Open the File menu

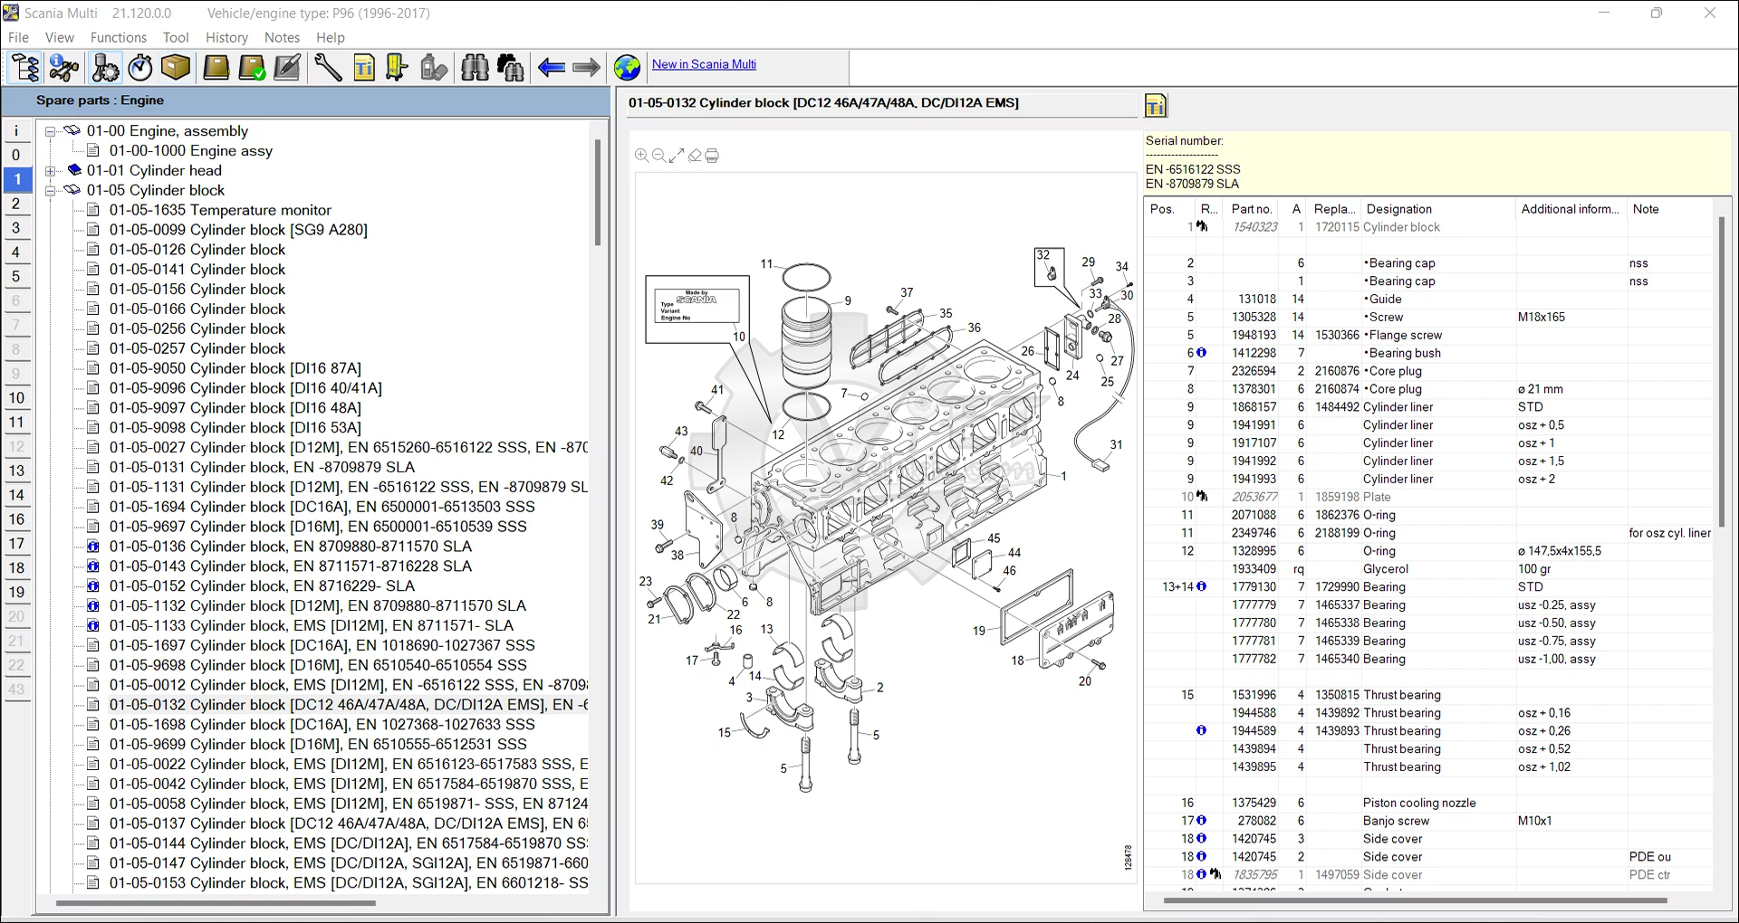click(x=18, y=37)
